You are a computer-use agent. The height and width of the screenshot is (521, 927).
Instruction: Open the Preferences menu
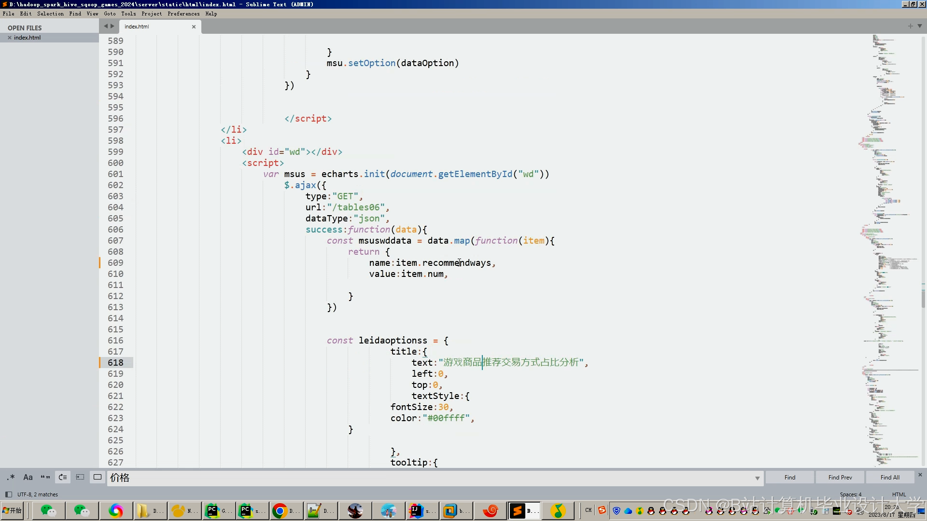(183, 14)
